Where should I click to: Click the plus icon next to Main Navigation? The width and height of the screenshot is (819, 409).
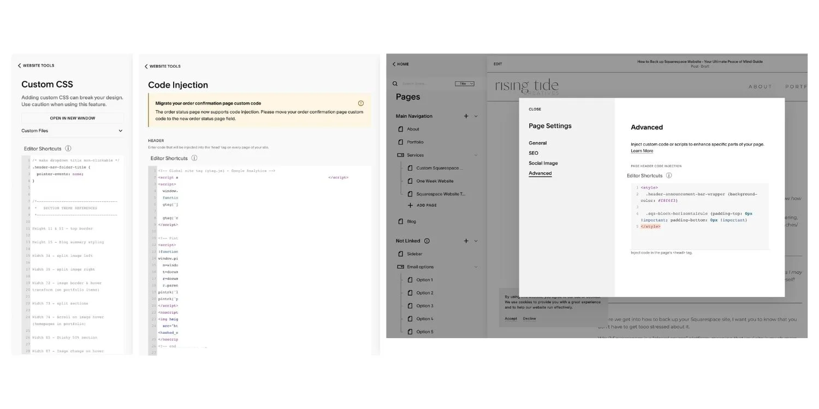466,116
